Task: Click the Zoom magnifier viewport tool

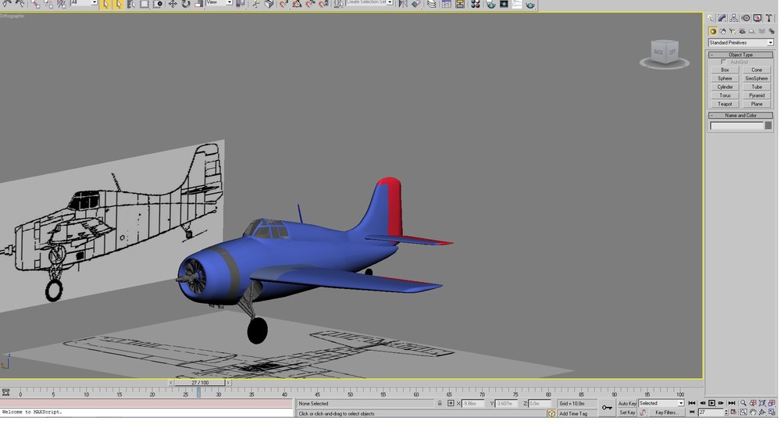Action: point(744,403)
